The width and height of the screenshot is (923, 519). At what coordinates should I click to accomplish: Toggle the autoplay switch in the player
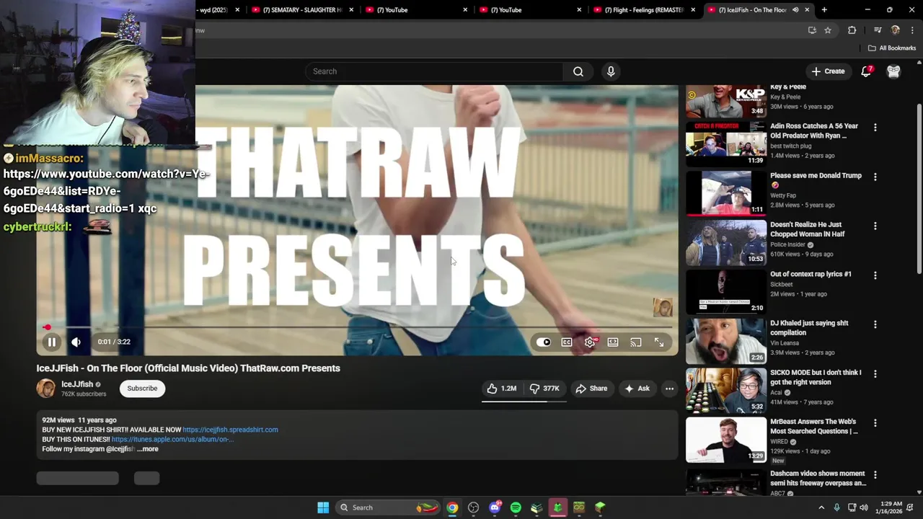tap(544, 342)
